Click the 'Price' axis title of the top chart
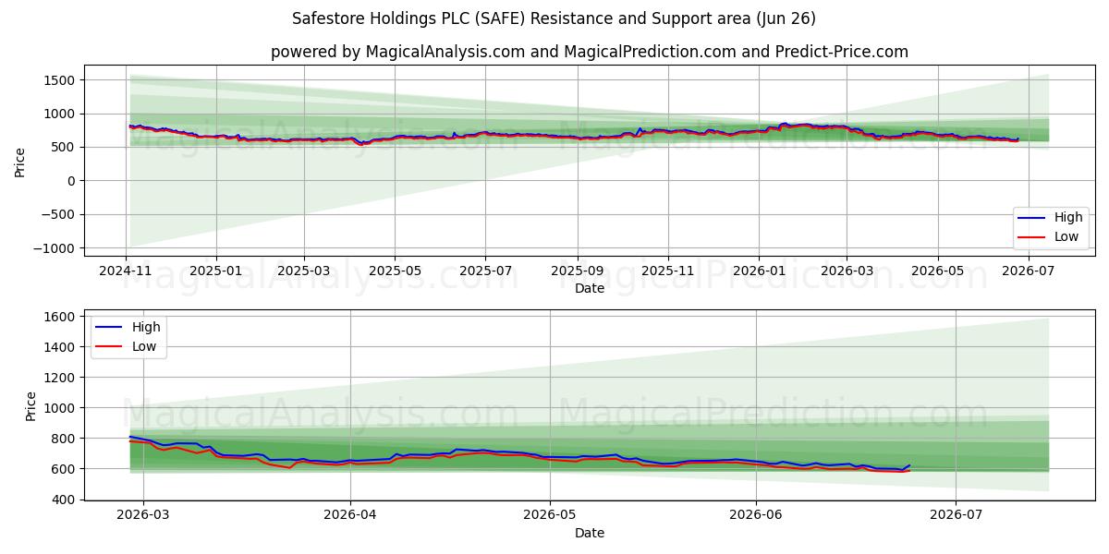 click(20, 160)
